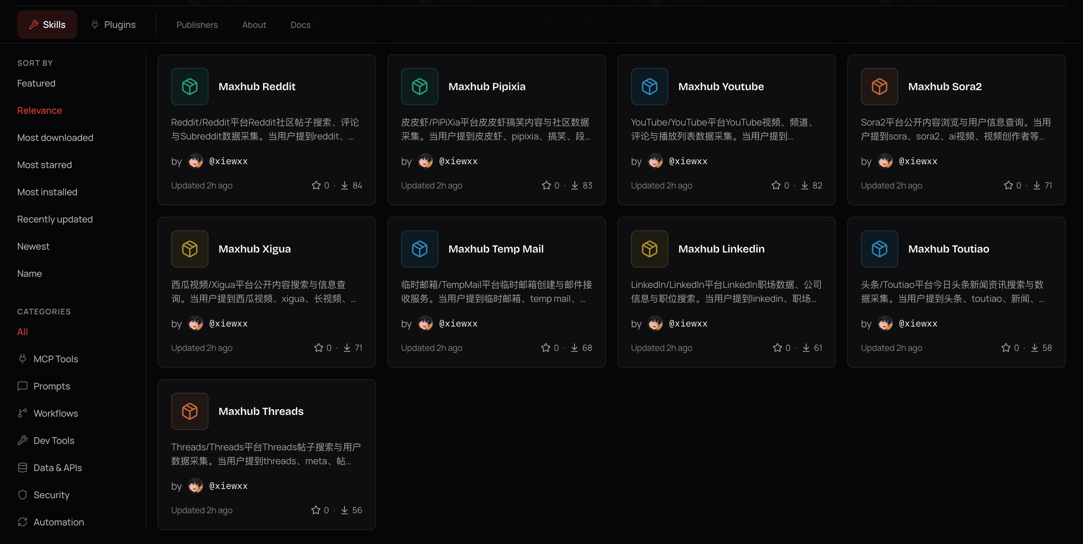Click the download icon on Maxhub Youtube card
The height and width of the screenshot is (544, 1083).
(805, 185)
